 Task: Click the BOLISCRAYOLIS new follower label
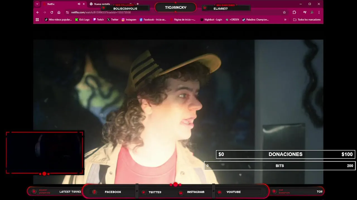coord(125,9)
